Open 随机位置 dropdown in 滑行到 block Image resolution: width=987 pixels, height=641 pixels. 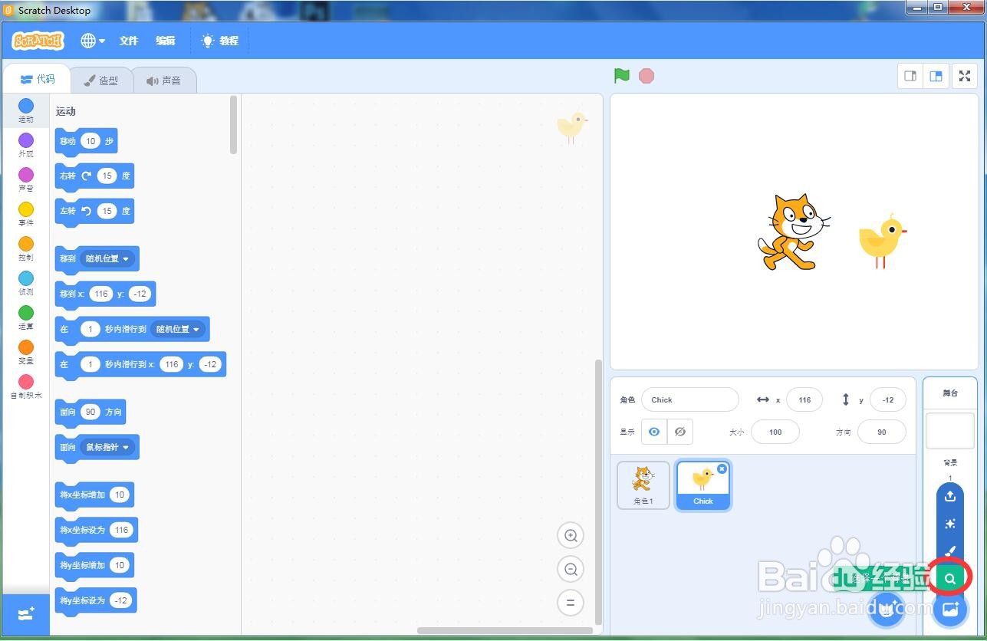point(178,330)
